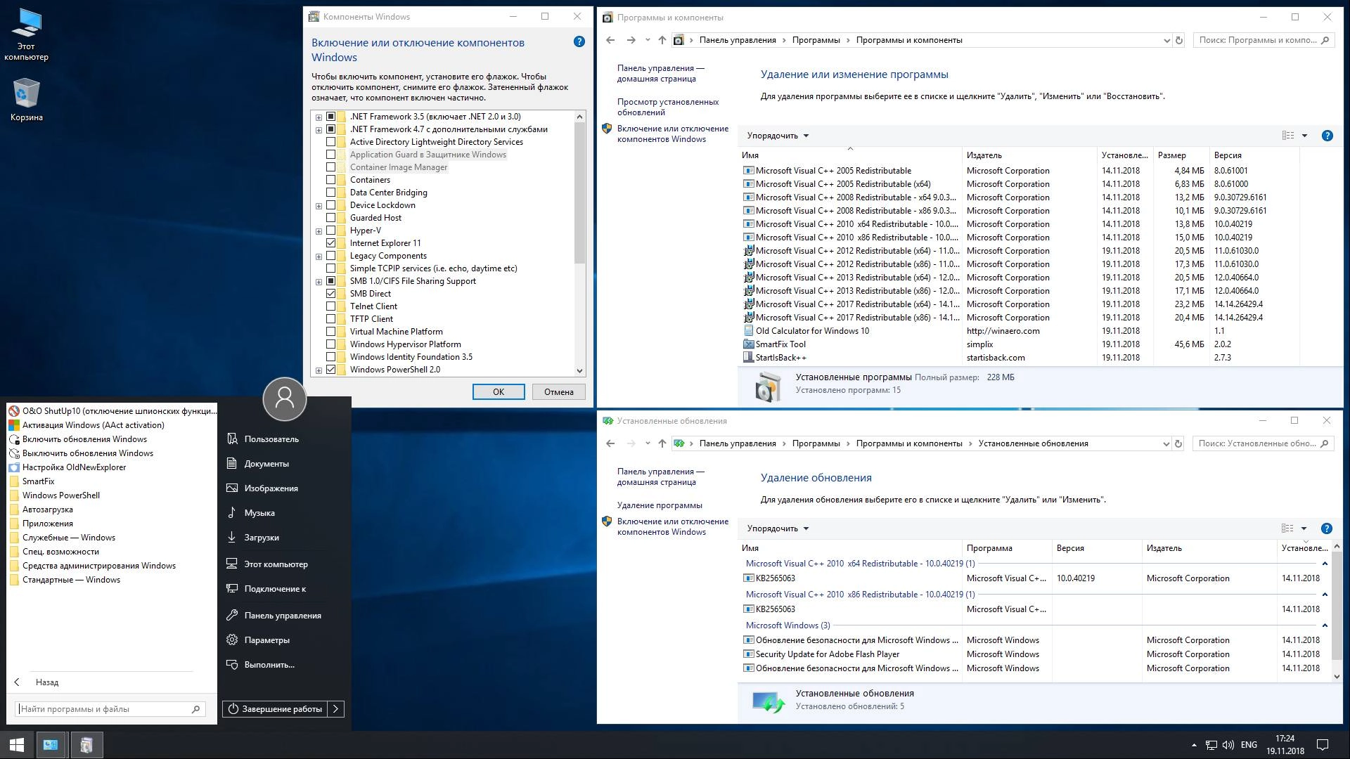
Task: Go back in Installed Updates window
Action: click(x=610, y=443)
